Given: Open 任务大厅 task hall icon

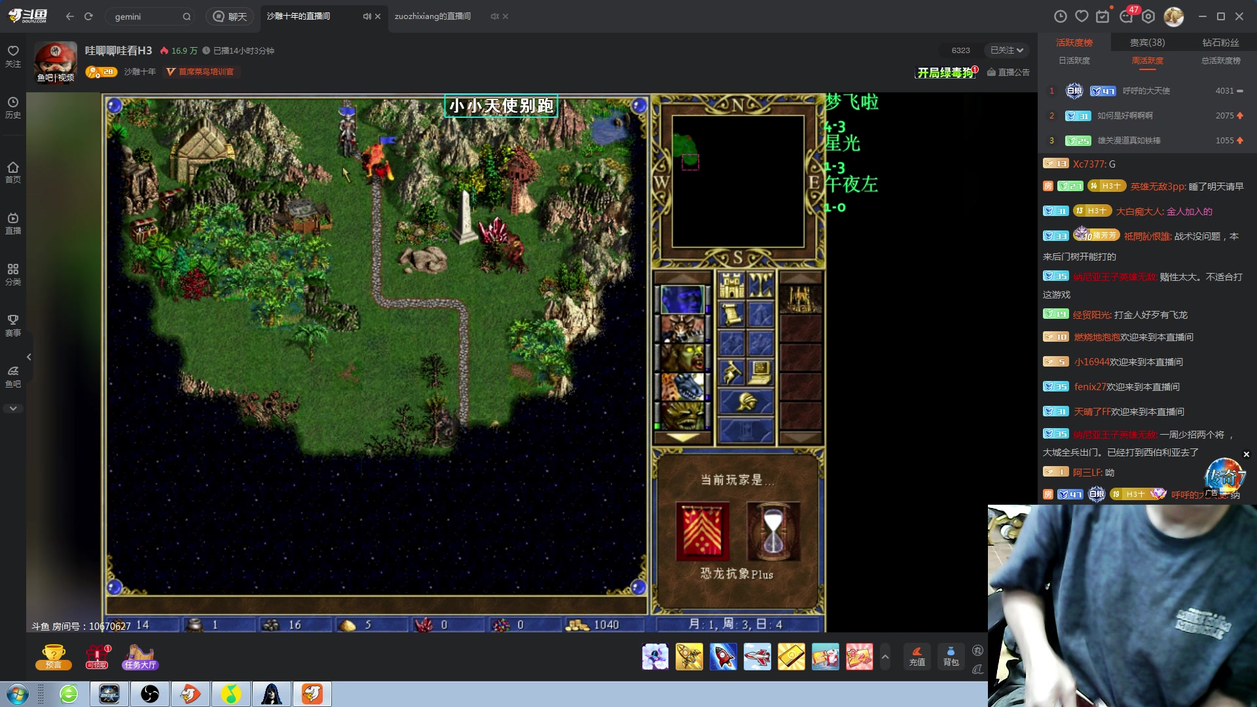Looking at the screenshot, I should (x=140, y=657).
